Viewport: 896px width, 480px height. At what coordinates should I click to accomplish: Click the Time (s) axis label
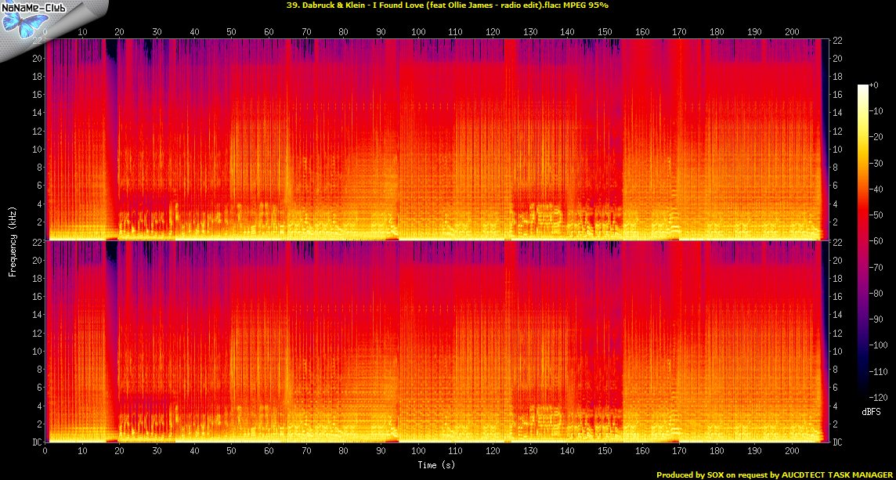click(436, 465)
